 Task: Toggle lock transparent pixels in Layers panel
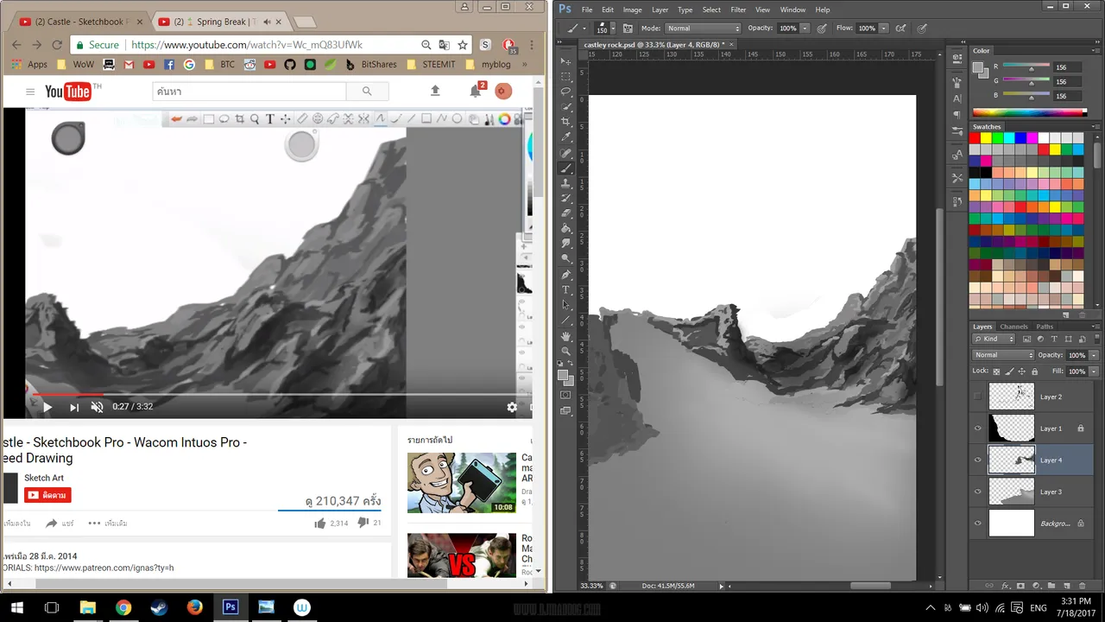tap(996, 371)
